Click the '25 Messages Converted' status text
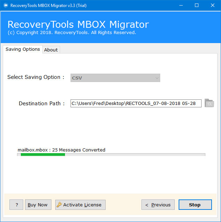221x222 pixels. click(x=79, y=150)
